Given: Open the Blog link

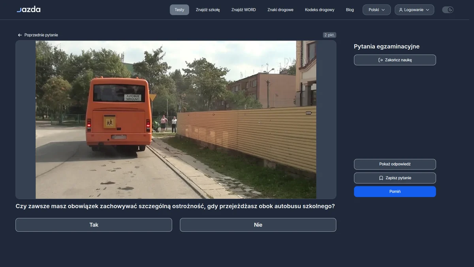Looking at the screenshot, I should click(350, 10).
